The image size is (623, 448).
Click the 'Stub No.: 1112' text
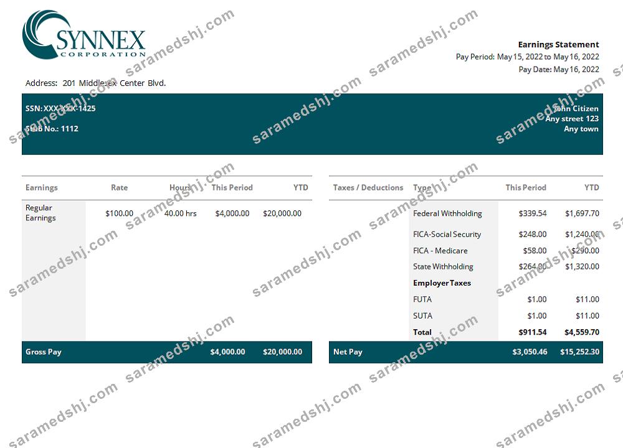tap(52, 129)
